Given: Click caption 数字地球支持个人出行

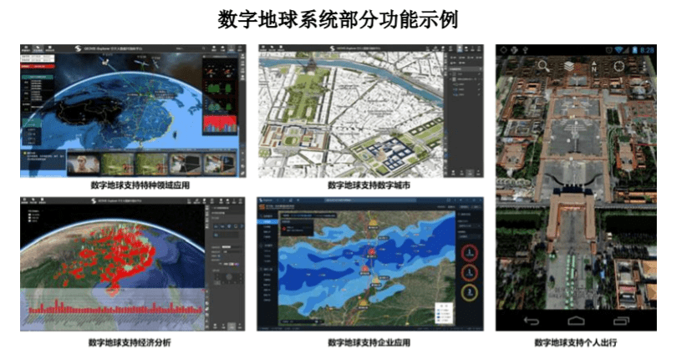Looking at the screenshot, I should [575, 343].
